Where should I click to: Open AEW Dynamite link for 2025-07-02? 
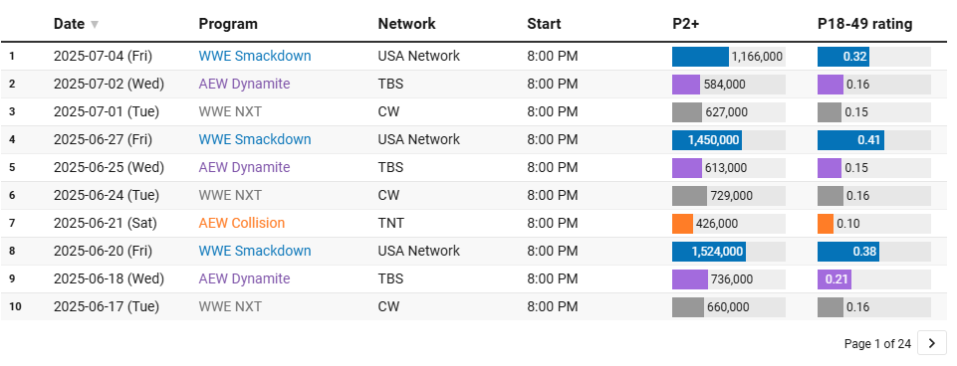click(244, 84)
